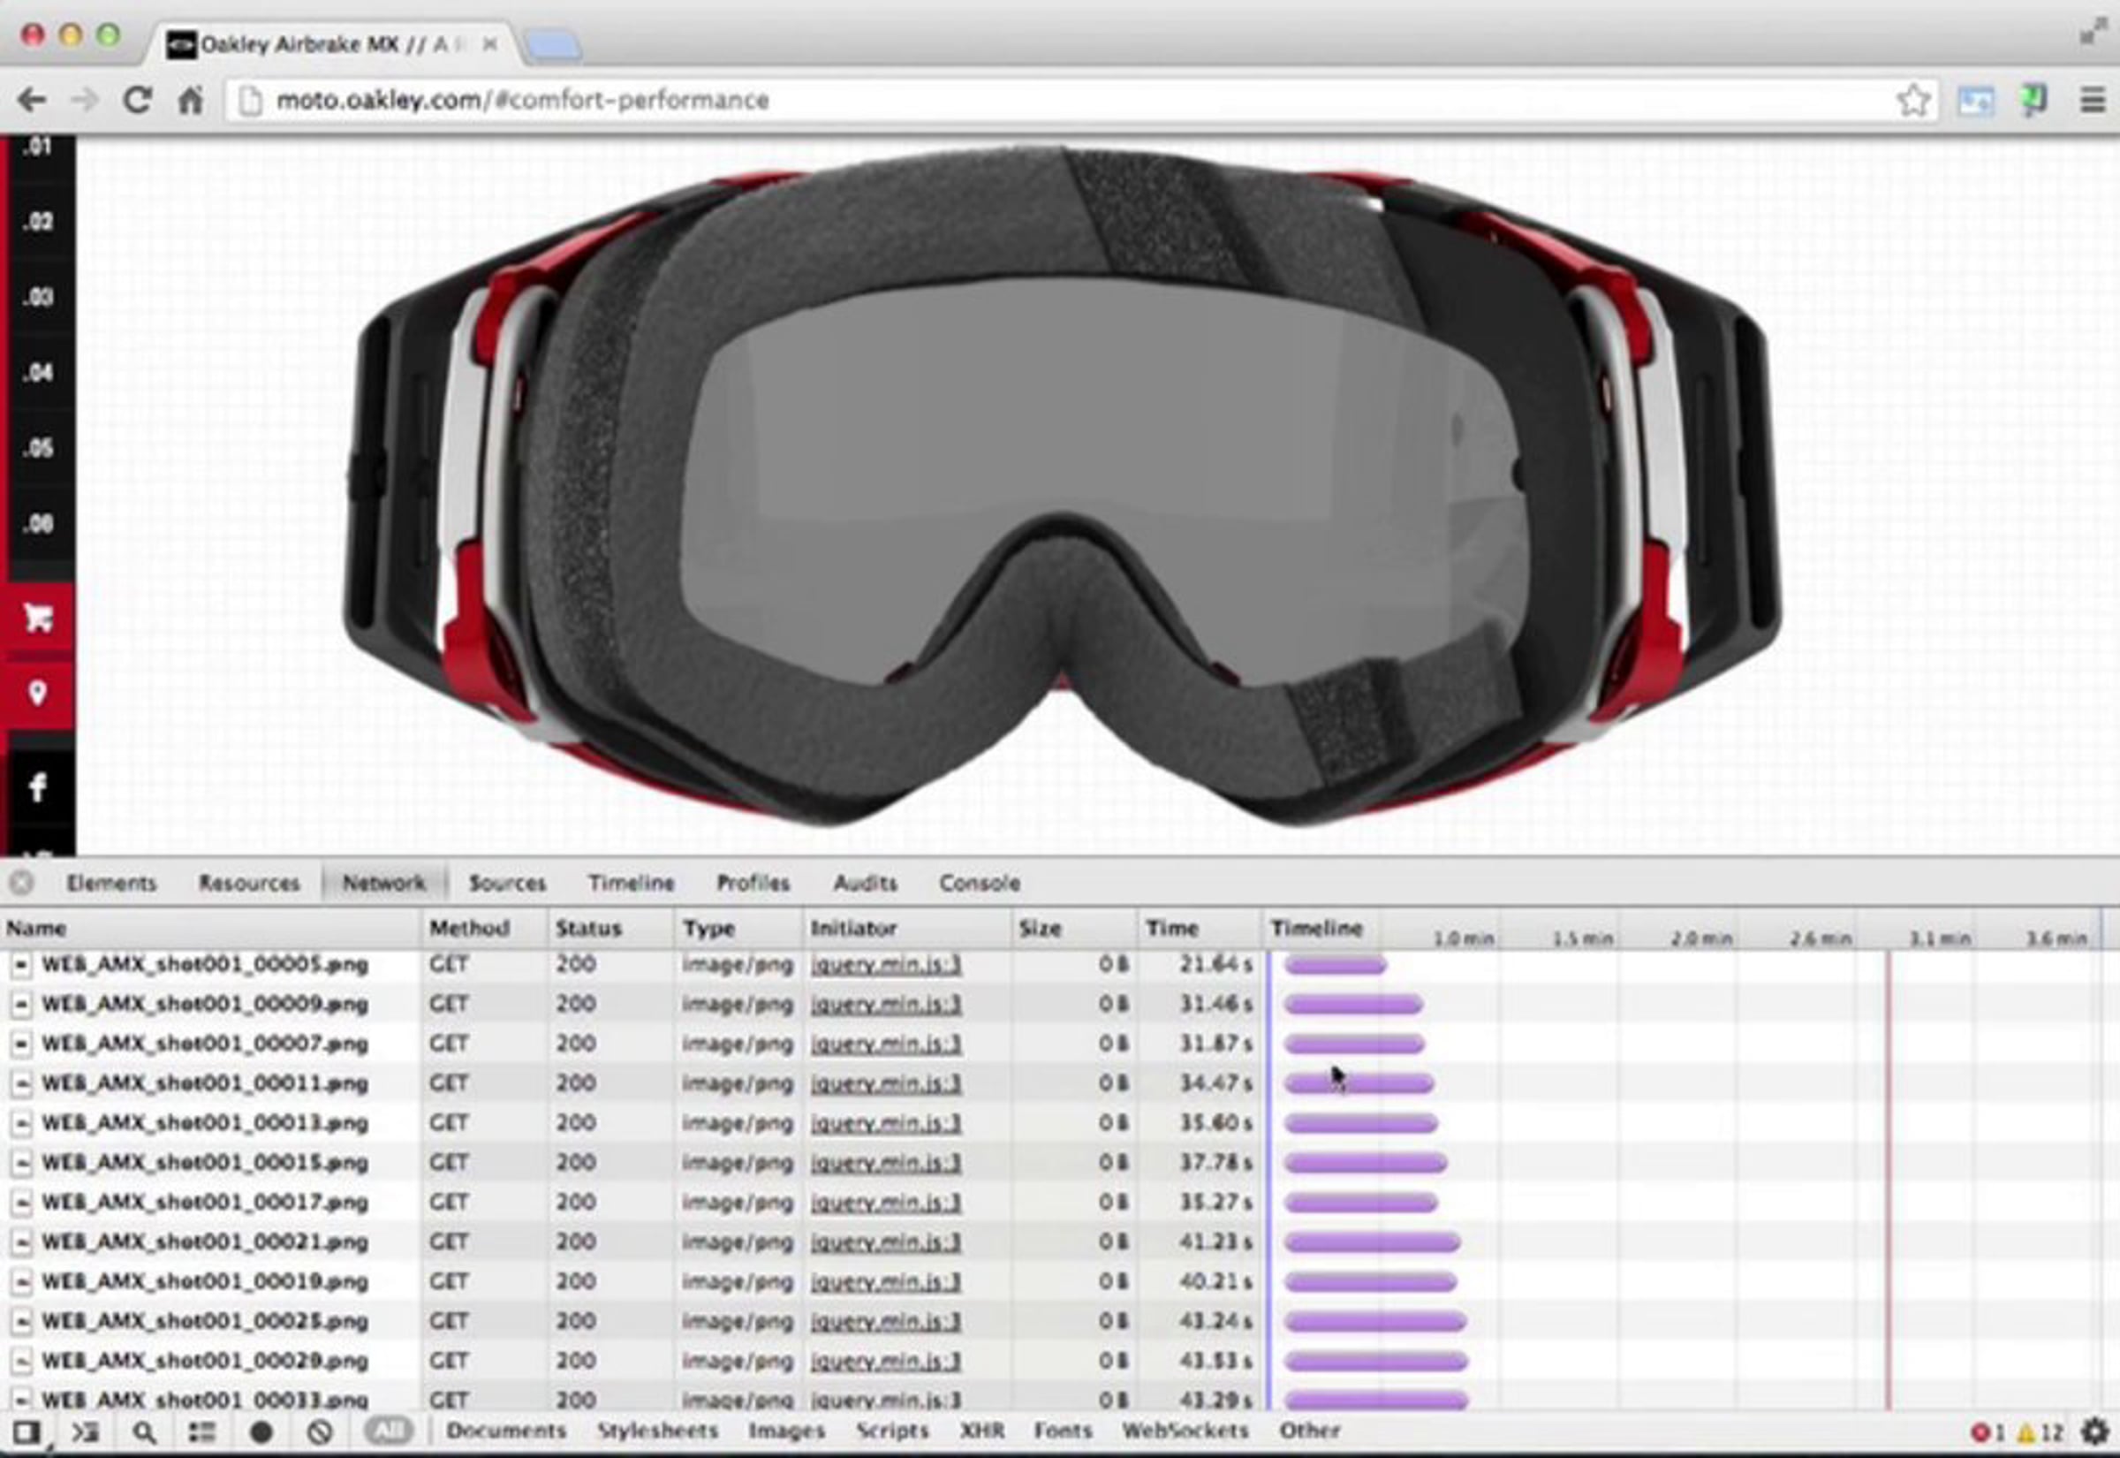Sort by the Size column header
The width and height of the screenshot is (2120, 1458).
[1075, 928]
